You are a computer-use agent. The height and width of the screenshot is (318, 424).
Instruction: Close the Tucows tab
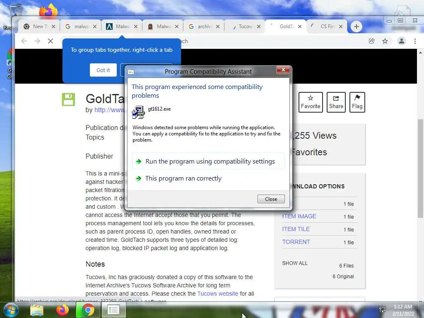click(259, 26)
